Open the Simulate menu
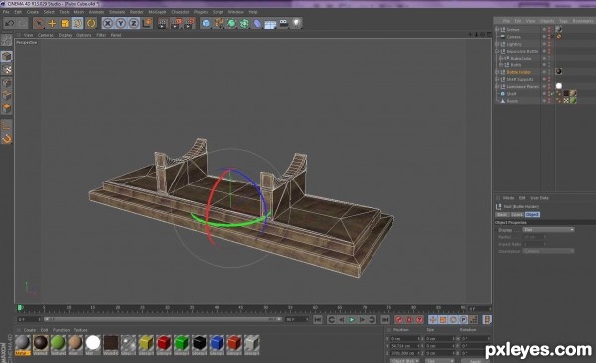The image size is (596, 363). [x=117, y=12]
